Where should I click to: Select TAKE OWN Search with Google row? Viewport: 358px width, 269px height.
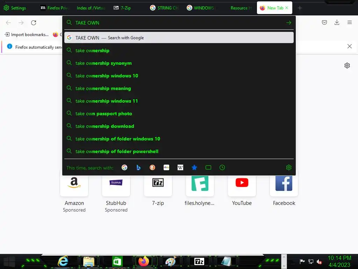click(x=179, y=38)
